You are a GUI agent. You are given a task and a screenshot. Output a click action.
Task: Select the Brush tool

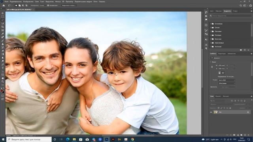3,40
